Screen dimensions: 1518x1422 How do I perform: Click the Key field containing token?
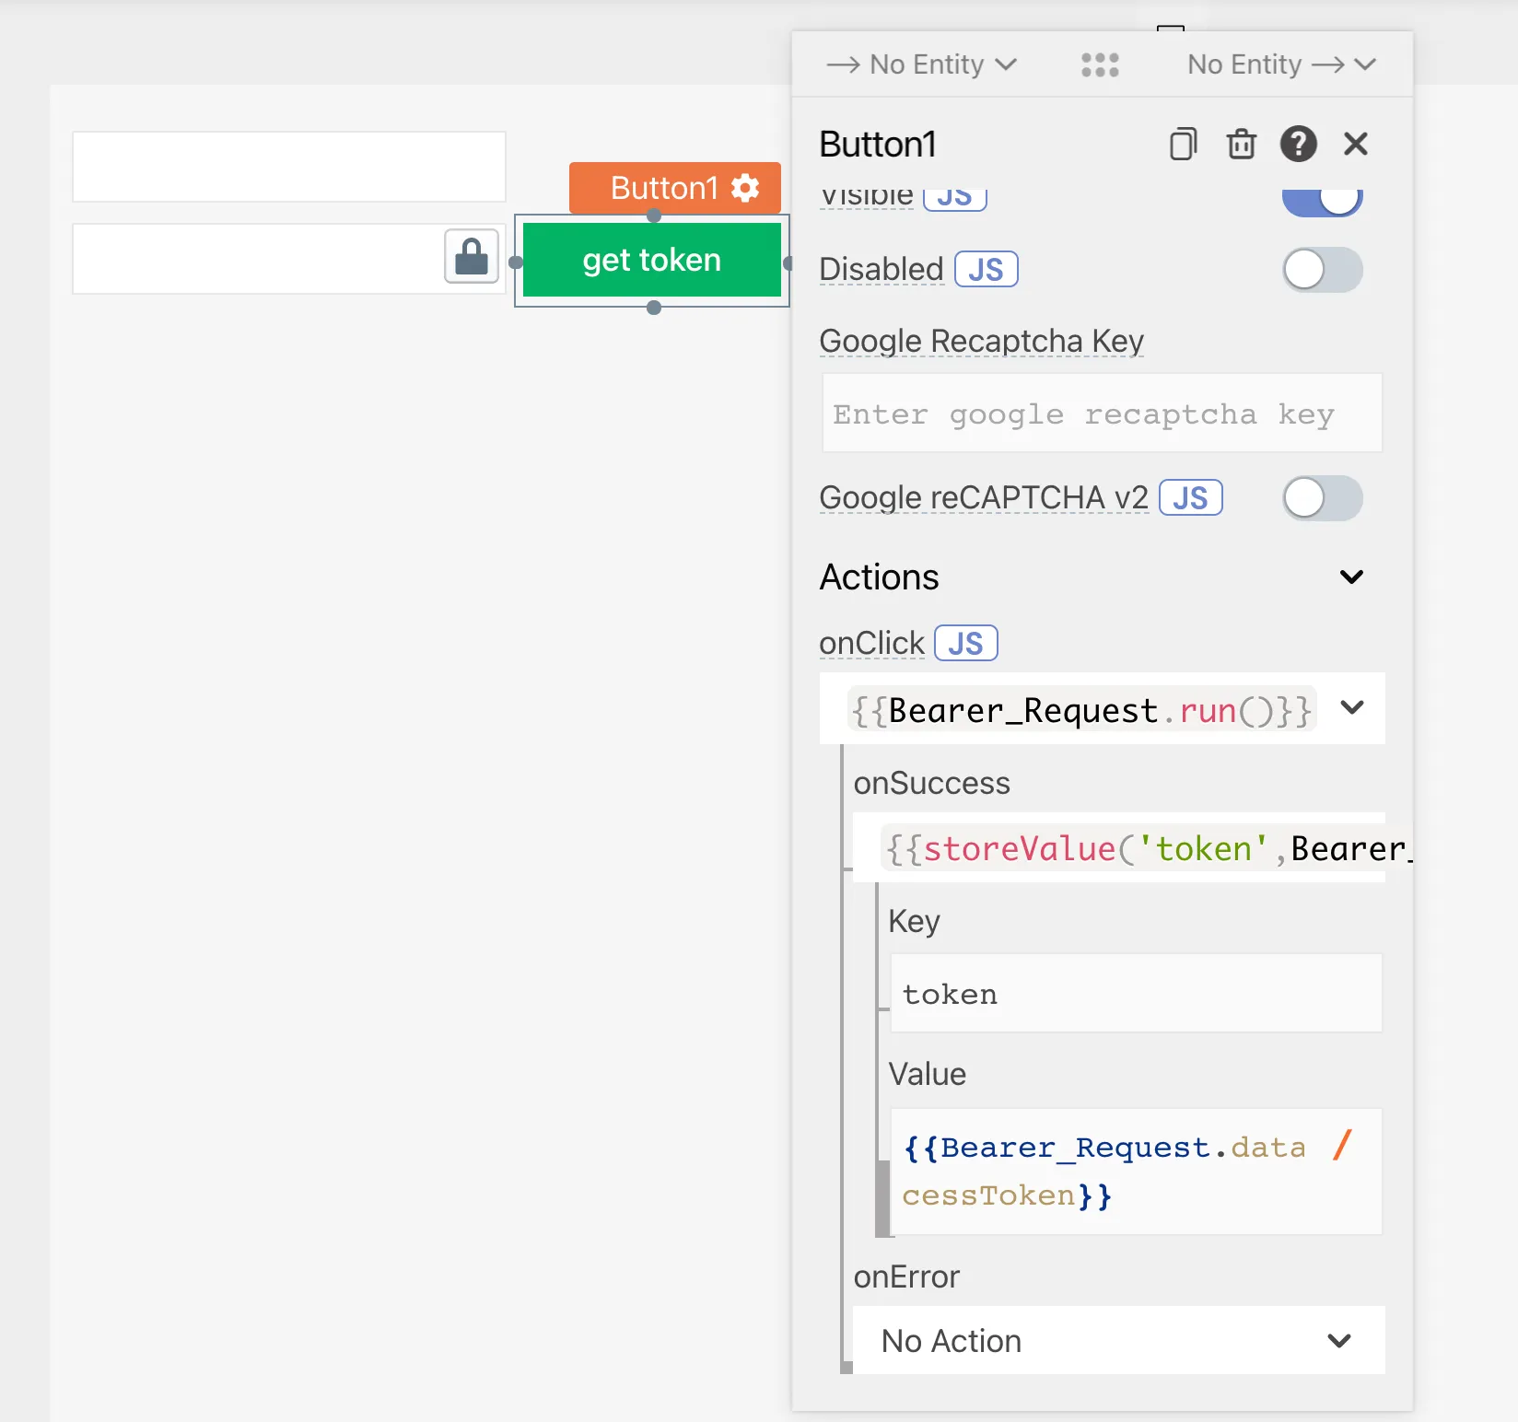(1135, 994)
